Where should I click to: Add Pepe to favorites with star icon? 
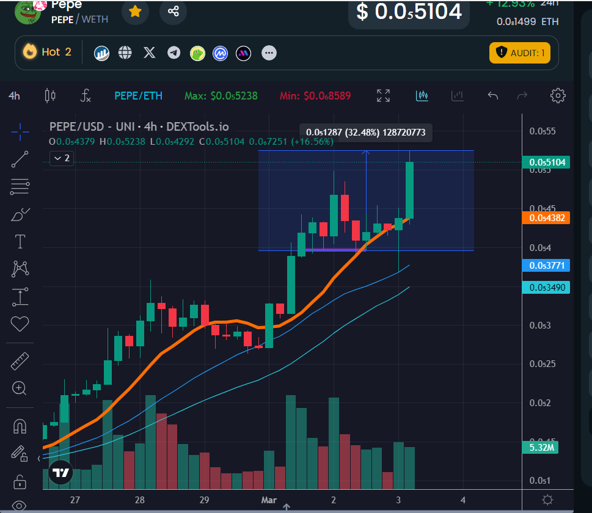click(x=135, y=12)
